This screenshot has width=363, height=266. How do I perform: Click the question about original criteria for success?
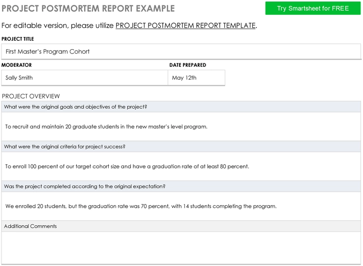[181, 147]
